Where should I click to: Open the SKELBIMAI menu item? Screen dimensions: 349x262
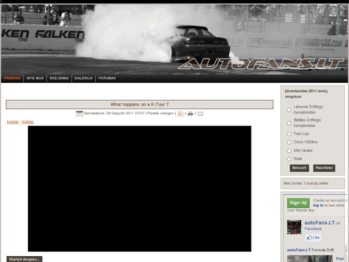click(59, 78)
